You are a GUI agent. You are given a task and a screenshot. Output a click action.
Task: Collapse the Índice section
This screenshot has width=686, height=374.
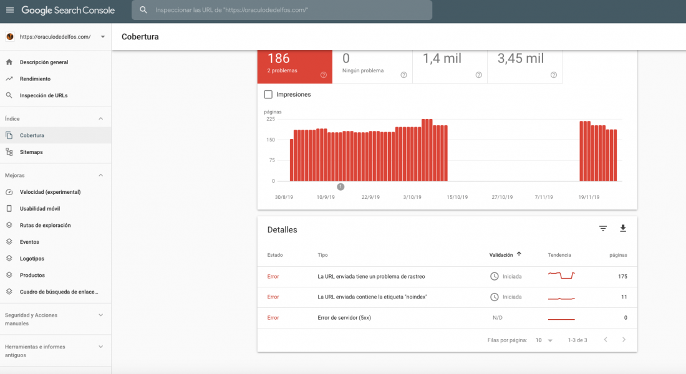click(x=100, y=118)
